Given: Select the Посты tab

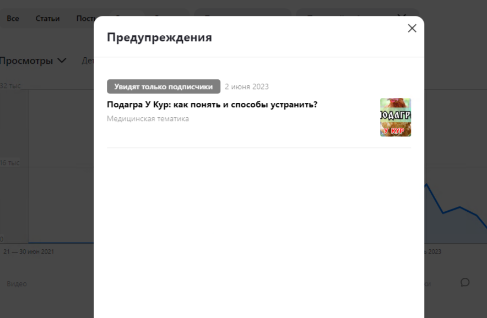Looking at the screenshot, I should [86, 18].
